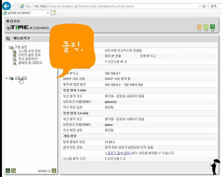The image size is (222, 177).
Task: Click the iptime5G SSID value
Action: 111,102
